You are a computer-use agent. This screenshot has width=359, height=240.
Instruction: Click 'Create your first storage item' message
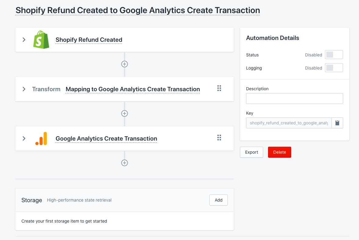(x=64, y=221)
